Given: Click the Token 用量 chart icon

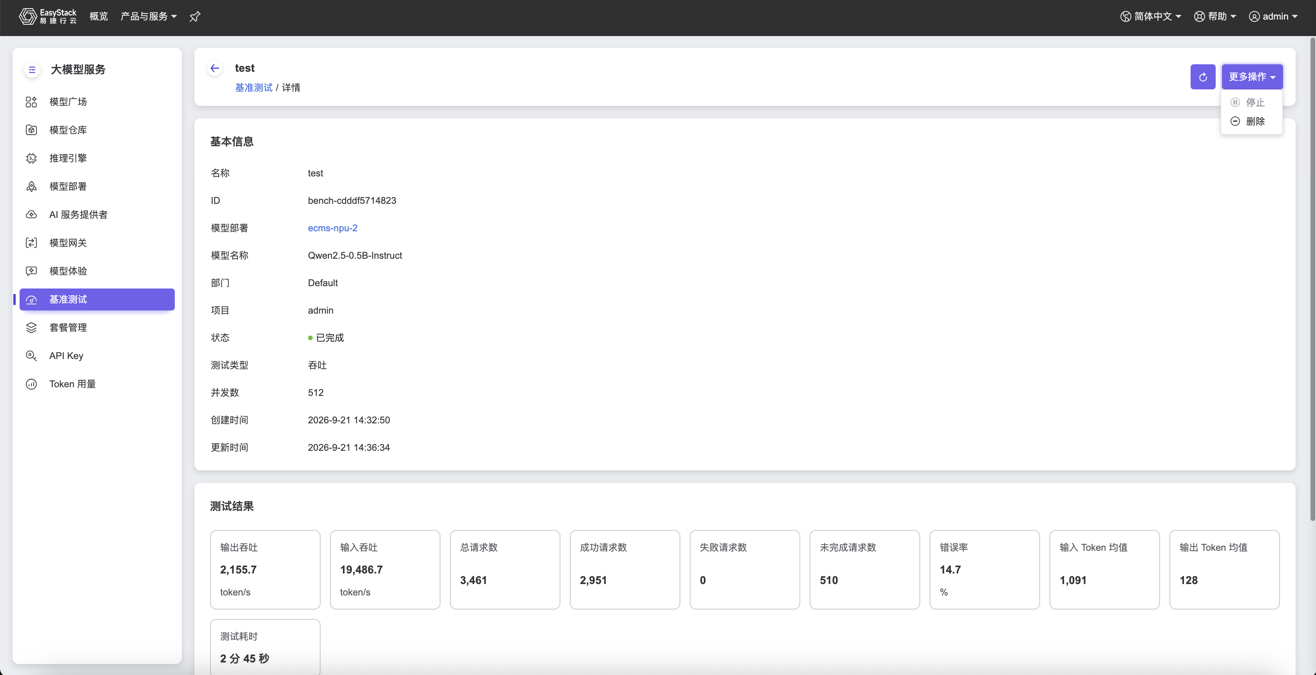Looking at the screenshot, I should pyautogui.click(x=31, y=384).
